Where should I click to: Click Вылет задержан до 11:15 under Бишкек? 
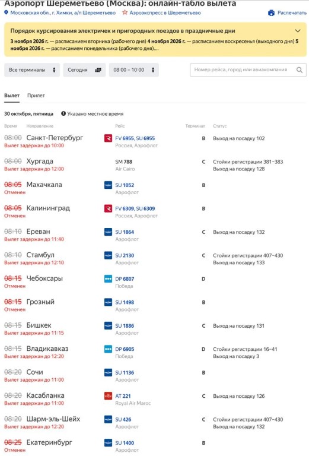click(x=34, y=333)
